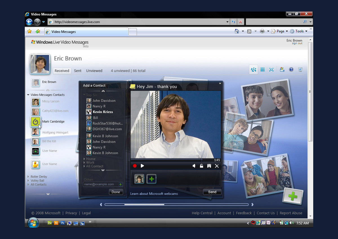This screenshot has width=338, height=239.
Task: Click the Windows Live storage icon
Action: 282,70
